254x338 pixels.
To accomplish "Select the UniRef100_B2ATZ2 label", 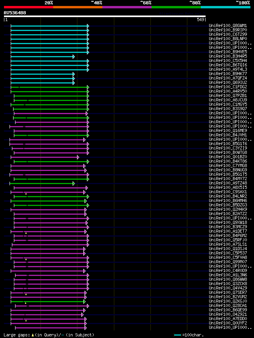I will point(228,214).
